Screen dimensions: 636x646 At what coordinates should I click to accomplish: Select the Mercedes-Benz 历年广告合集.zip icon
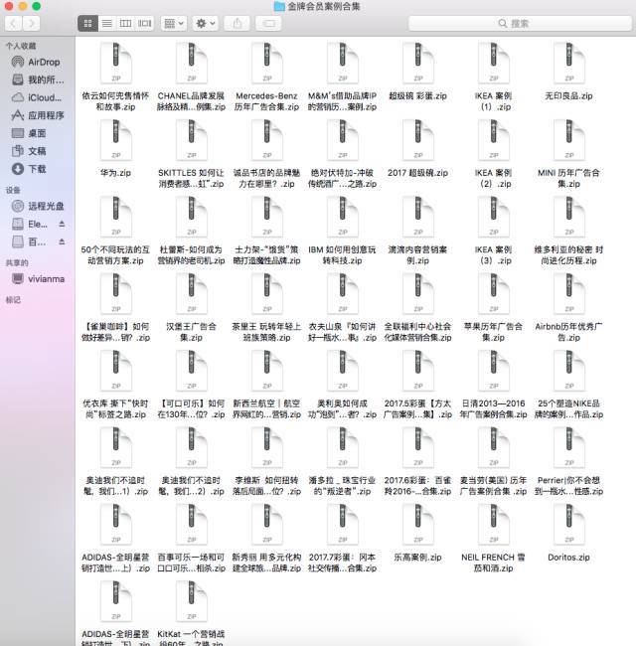point(267,63)
